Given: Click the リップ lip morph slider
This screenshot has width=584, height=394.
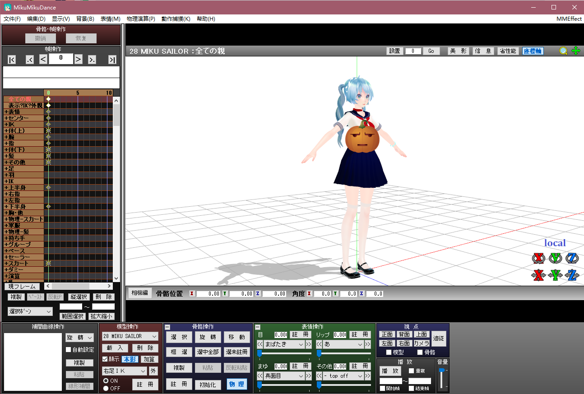Looking at the screenshot, I should click(343, 353).
